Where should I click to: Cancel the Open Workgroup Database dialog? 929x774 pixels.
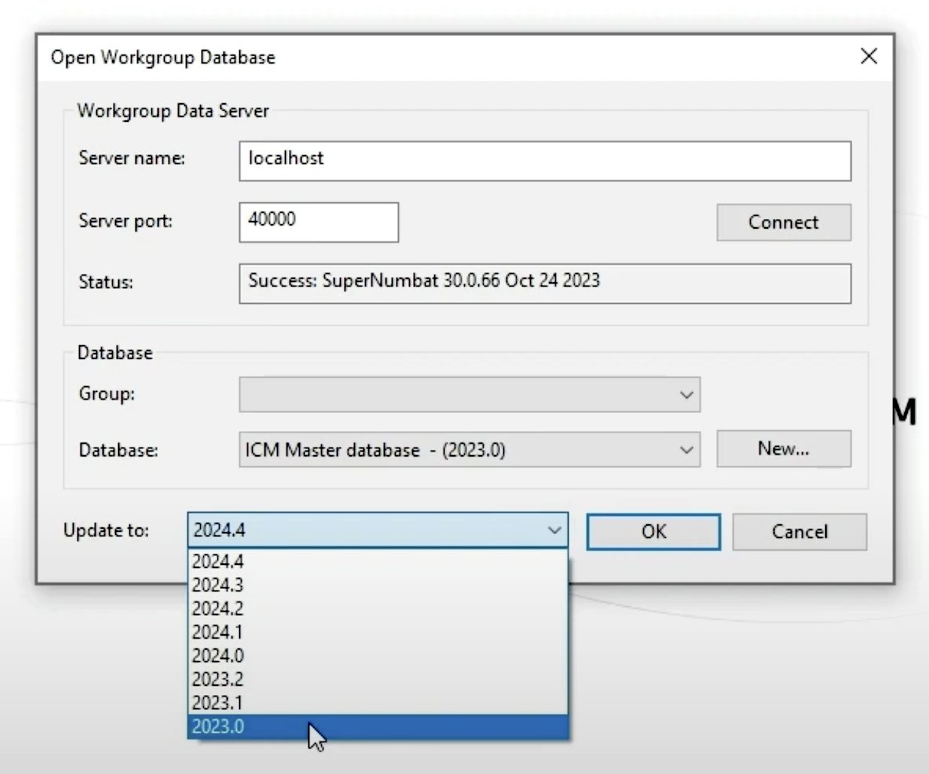tap(800, 532)
